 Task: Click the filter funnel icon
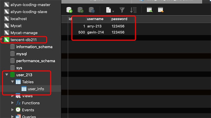coord(122,10)
